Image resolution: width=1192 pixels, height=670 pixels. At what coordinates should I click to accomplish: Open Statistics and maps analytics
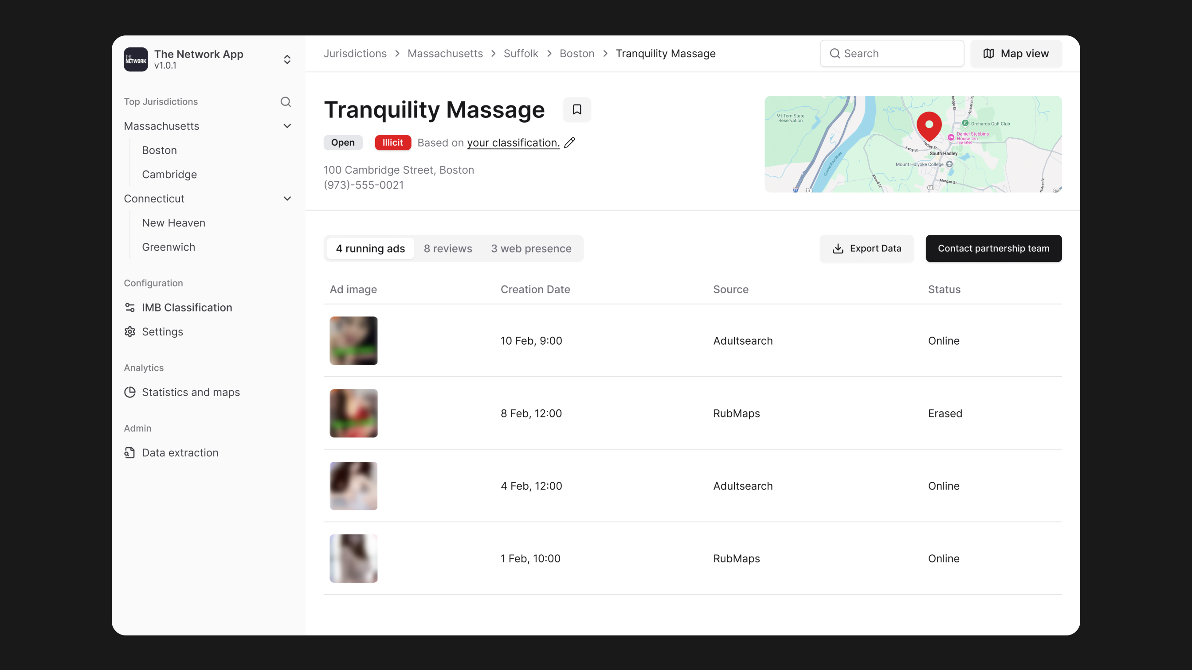pos(191,392)
